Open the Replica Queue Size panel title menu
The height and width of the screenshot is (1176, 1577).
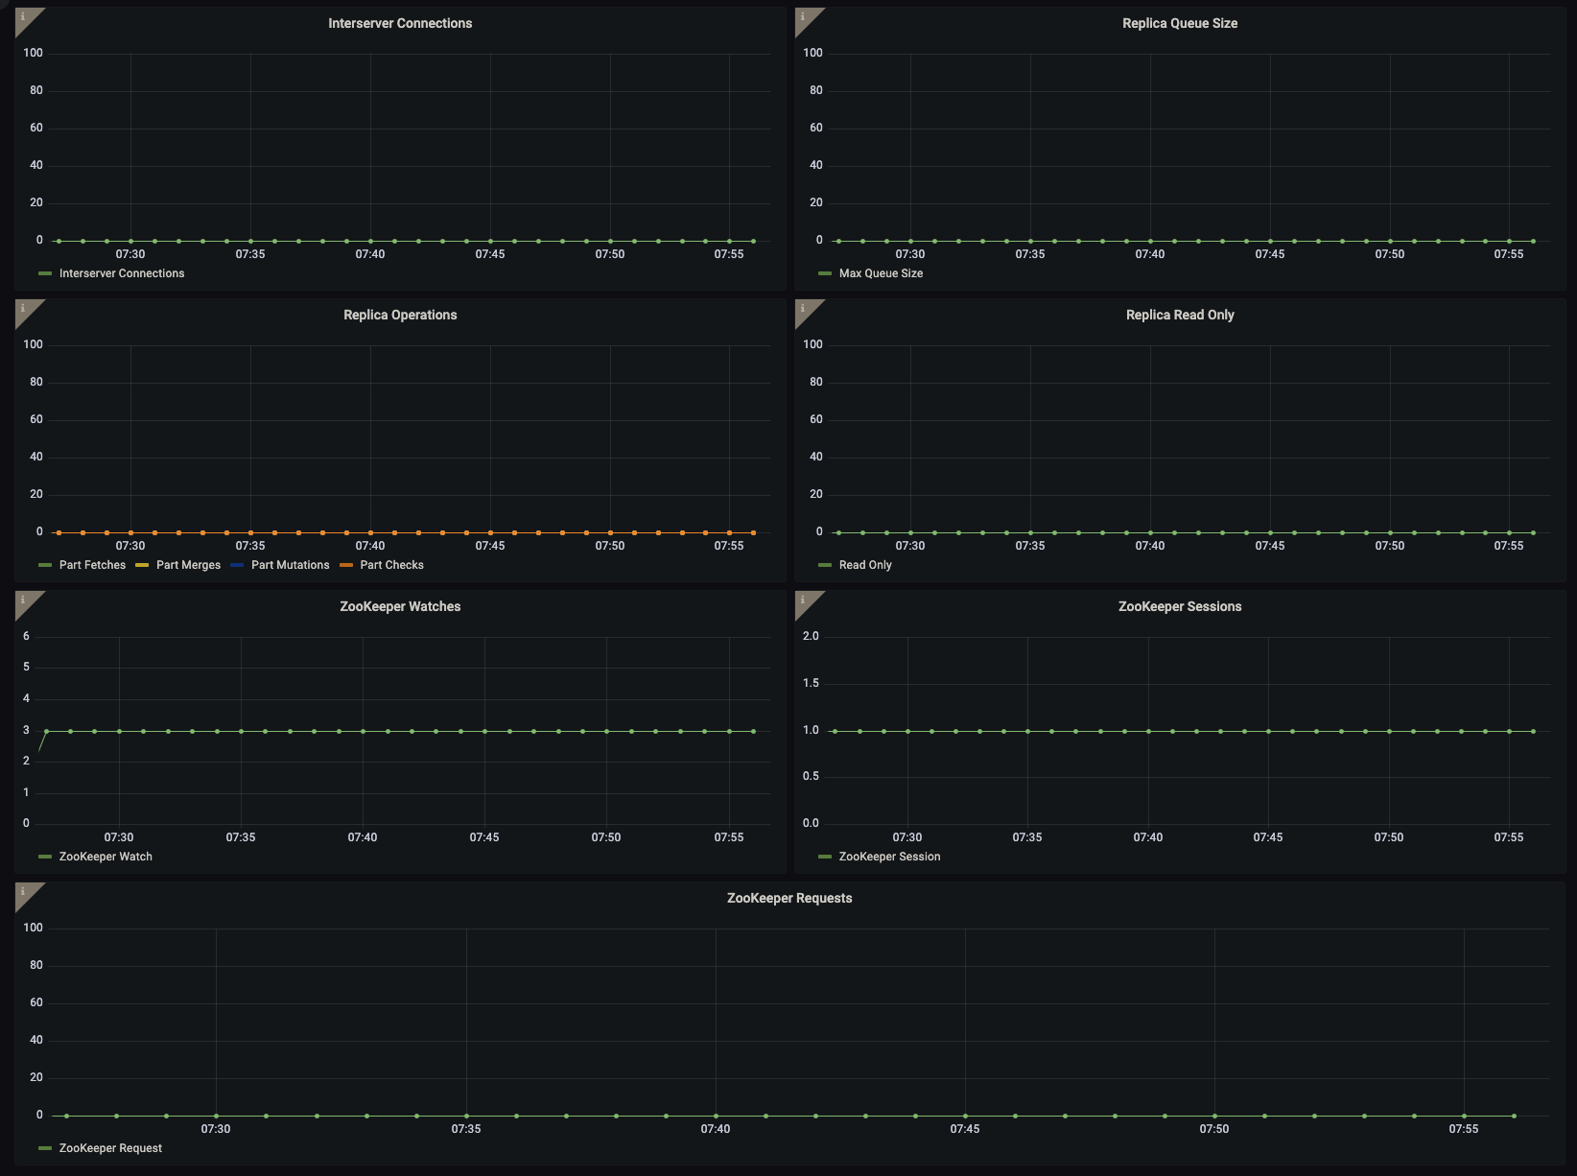1179,22
